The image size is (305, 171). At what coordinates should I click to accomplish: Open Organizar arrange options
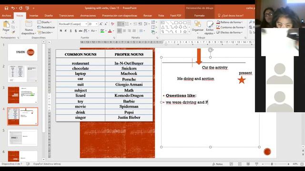198,27
